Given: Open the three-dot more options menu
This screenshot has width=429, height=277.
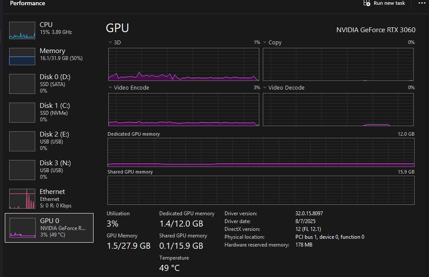Looking at the screenshot, I should (422, 3).
